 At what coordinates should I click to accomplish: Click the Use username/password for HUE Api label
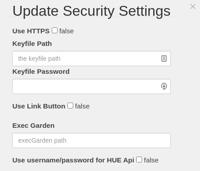[73, 160]
